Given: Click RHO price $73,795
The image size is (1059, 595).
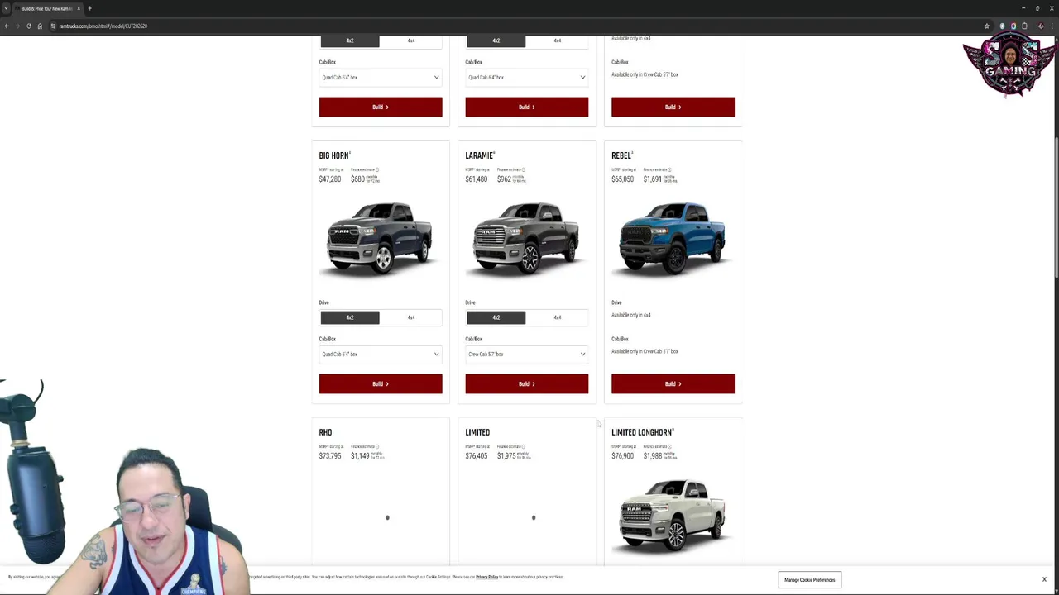Looking at the screenshot, I should pos(330,456).
